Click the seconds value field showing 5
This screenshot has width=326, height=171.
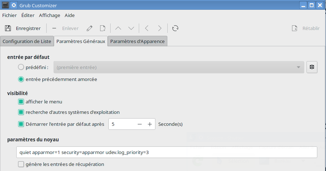(x=122, y=124)
